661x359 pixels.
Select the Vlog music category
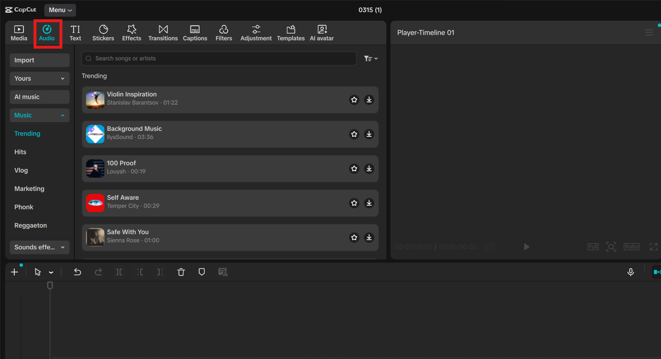pos(21,170)
